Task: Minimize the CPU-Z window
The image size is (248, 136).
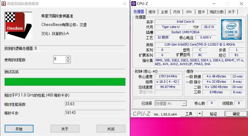Action: click(214, 4)
